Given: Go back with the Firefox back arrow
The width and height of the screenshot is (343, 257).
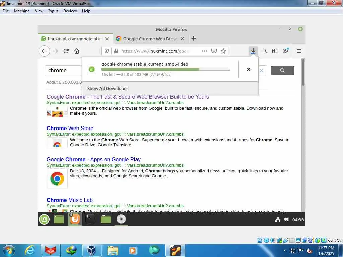Looking at the screenshot, I should pos(44,51).
